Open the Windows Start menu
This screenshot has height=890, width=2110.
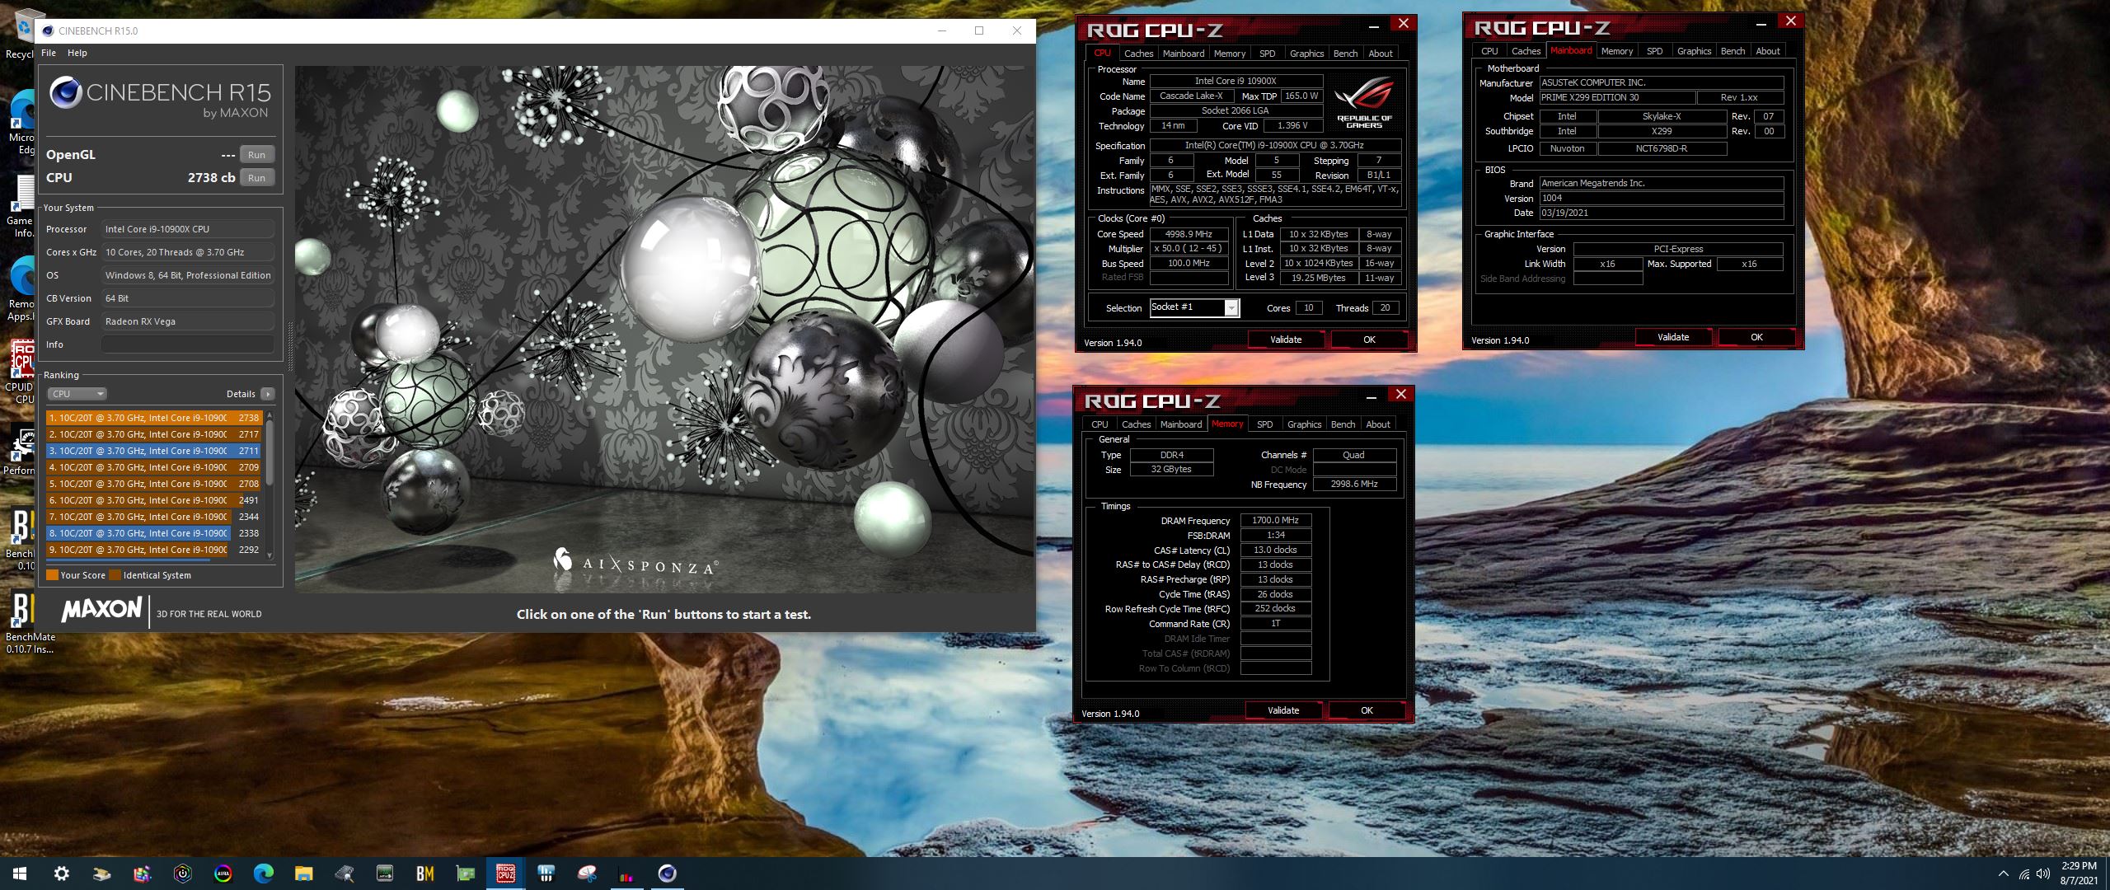click(20, 874)
